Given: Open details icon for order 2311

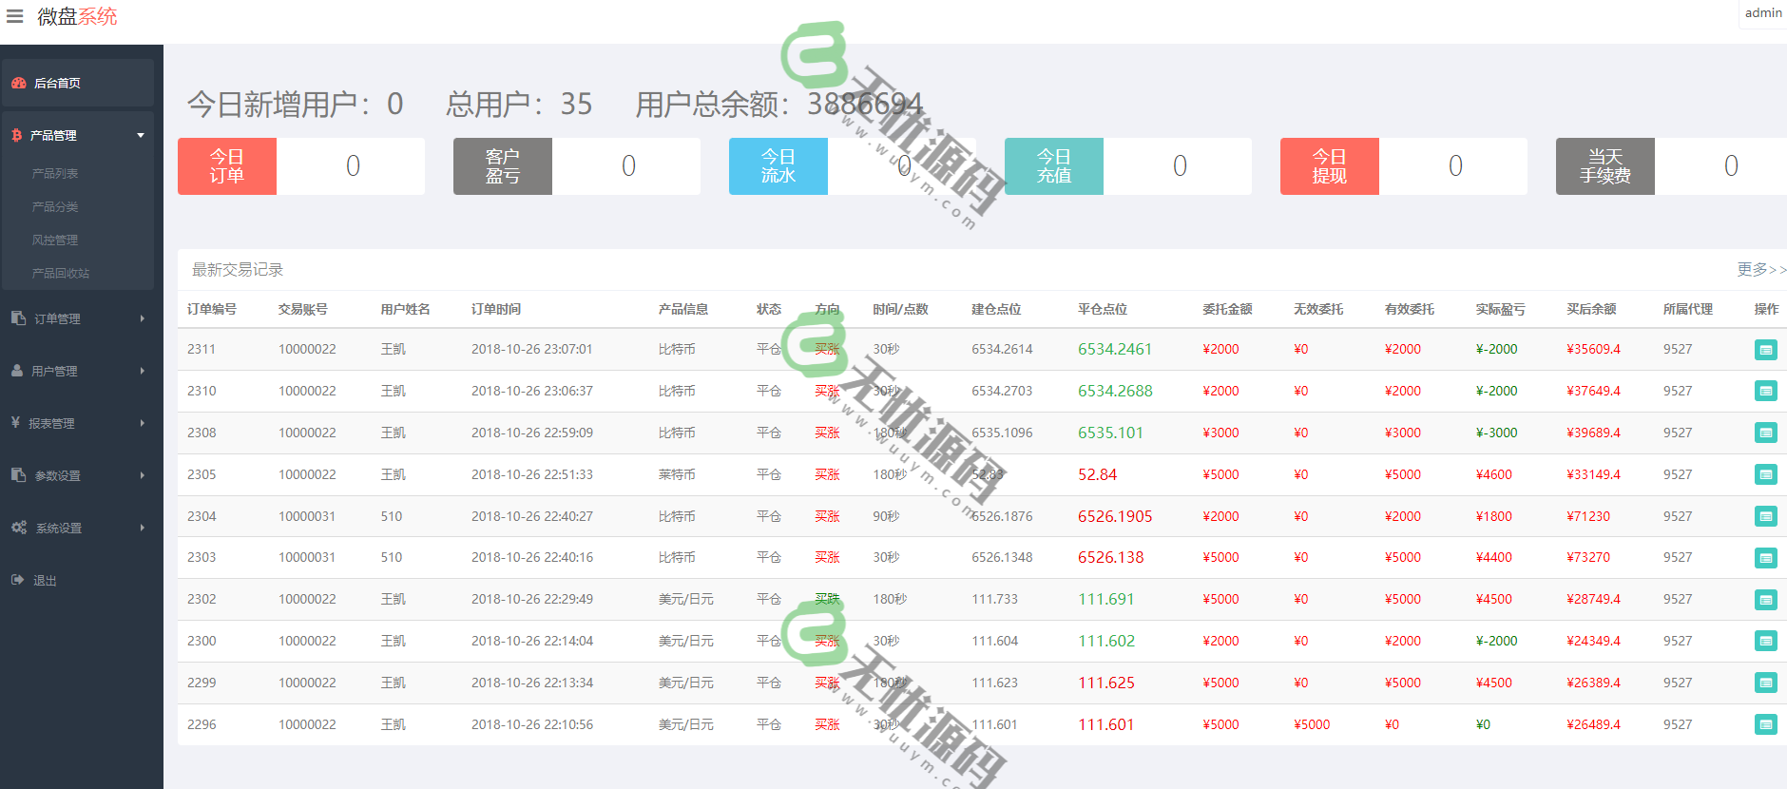Looking at the screenshot, I should (1765, 349).
